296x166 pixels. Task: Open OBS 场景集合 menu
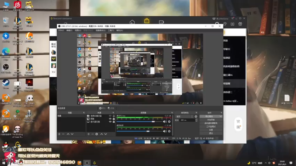click(x=100, y=30)
